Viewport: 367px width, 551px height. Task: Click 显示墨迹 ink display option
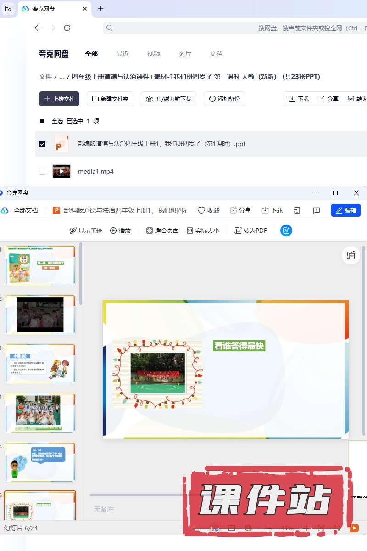click(x=86, y=231)
